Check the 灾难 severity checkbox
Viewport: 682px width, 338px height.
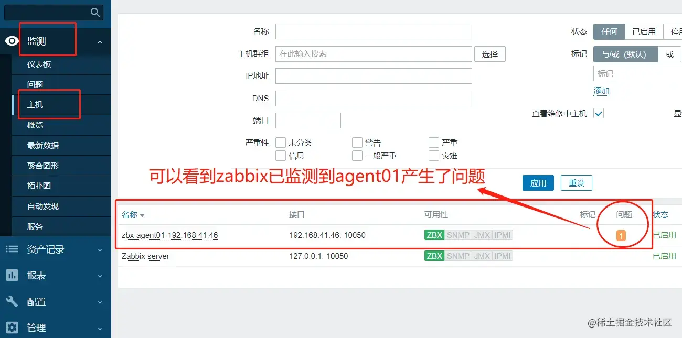(434, 156)
